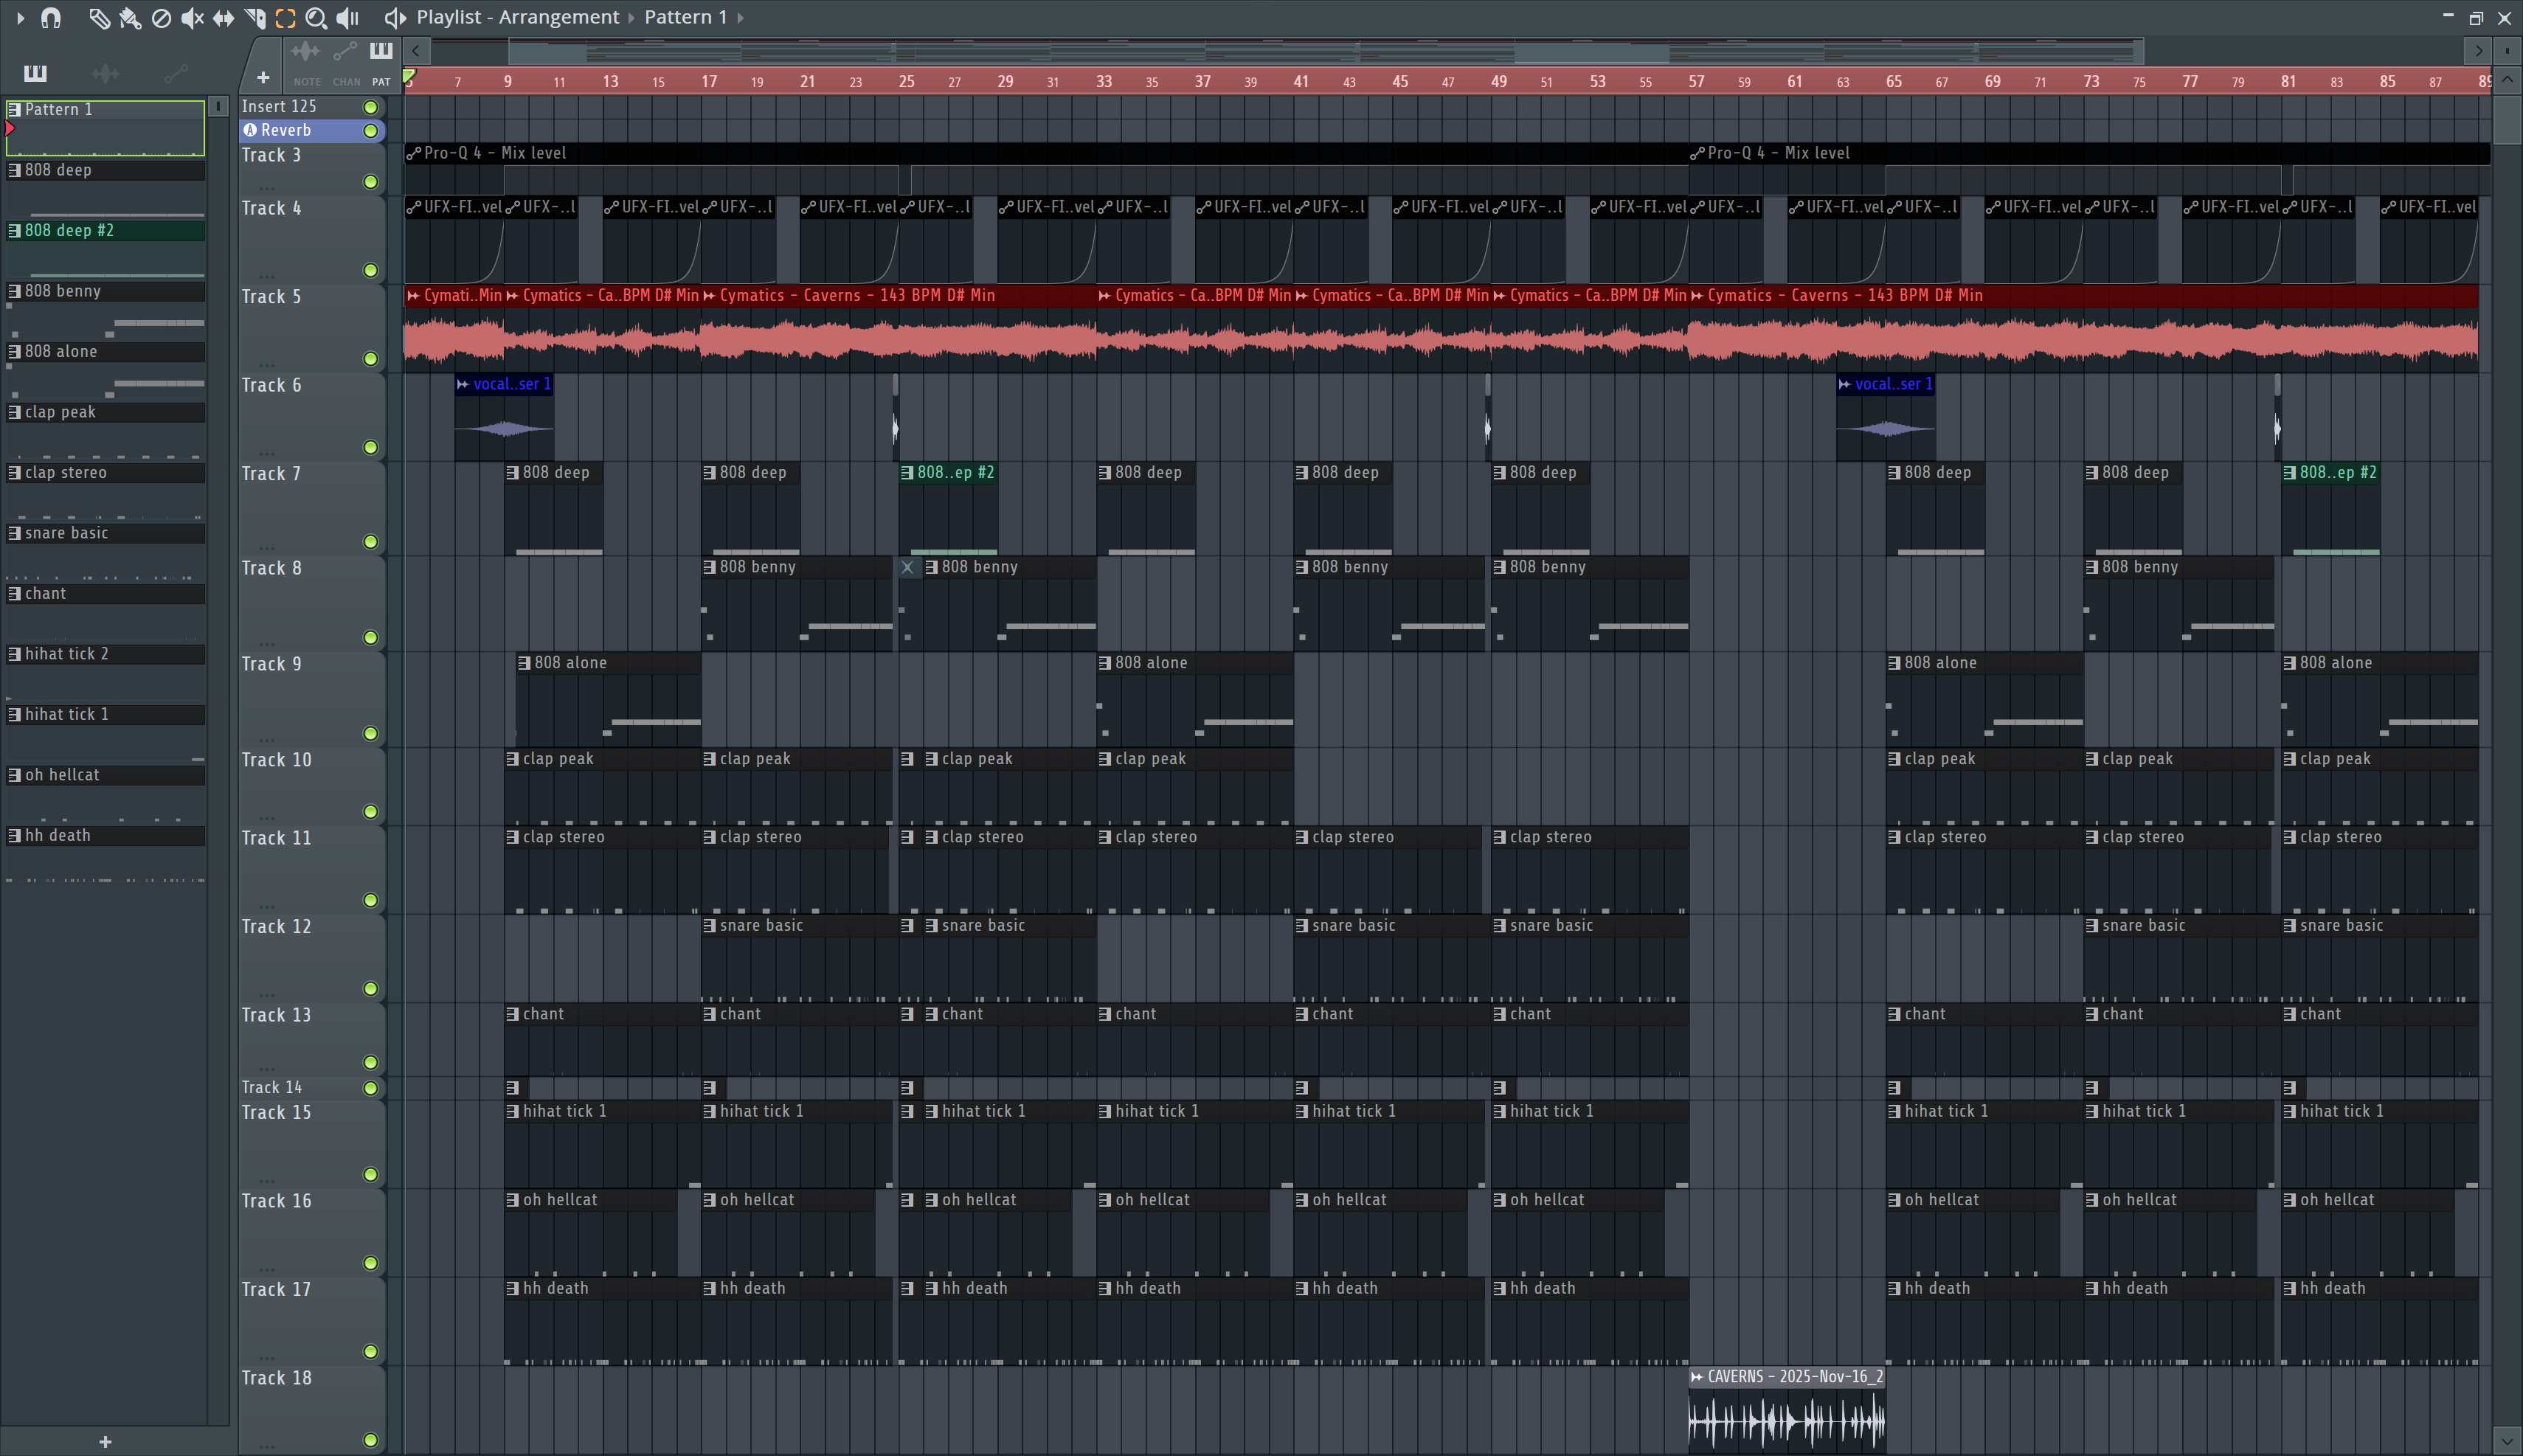Select hihat tick 2 pattern in picker
Viewport: 2523px width, 1456px height.
(105, 654)
